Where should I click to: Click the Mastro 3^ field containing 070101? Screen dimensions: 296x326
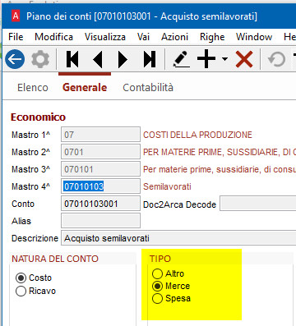pyautogui.click(x=100, y=169)
